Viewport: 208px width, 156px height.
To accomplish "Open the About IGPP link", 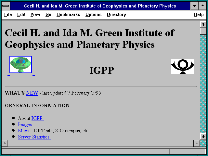I will [38, 118].
